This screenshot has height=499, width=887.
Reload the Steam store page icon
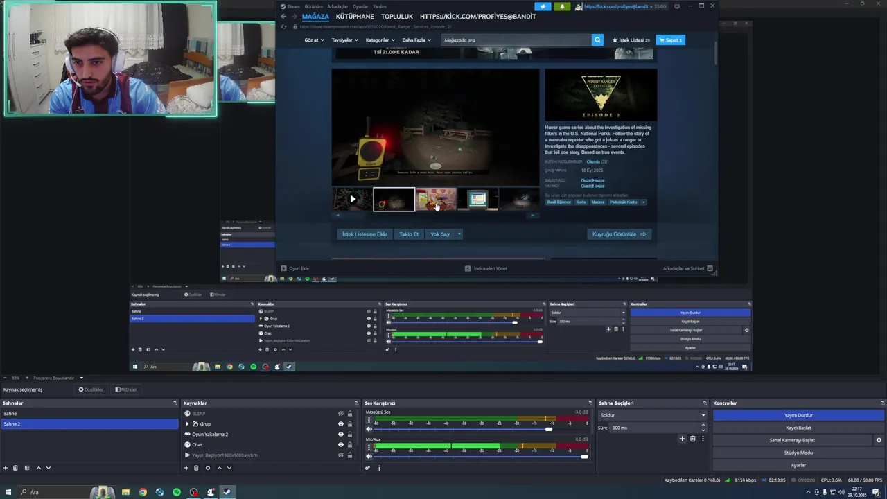[x=283, y=26]
